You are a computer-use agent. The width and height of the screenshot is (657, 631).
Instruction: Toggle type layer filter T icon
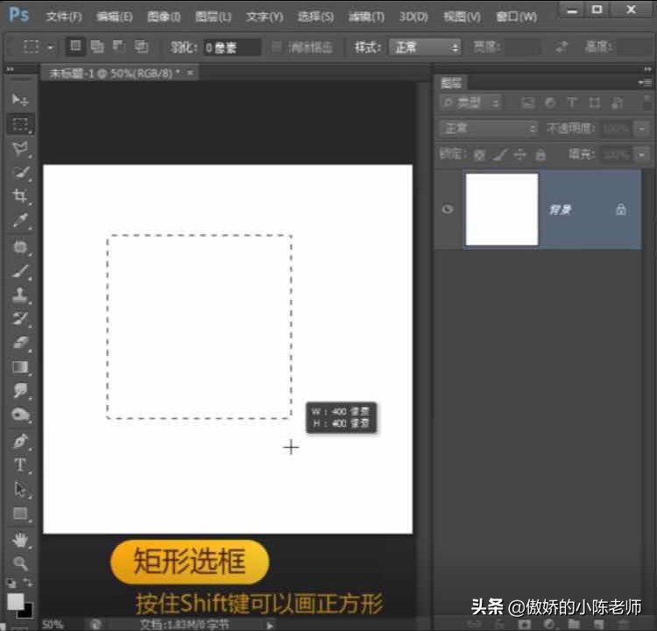tap(572, 103)
